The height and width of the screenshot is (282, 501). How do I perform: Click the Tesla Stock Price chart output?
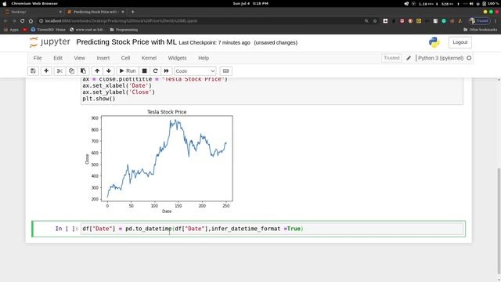click(159, 161)
